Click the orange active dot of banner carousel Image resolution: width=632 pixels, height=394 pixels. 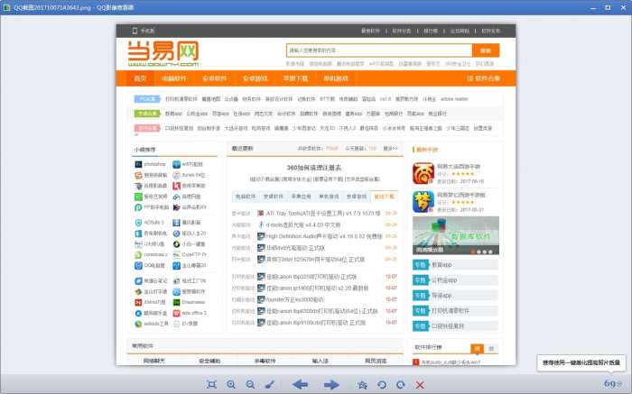pyautogui.click(x=473, y=252)
